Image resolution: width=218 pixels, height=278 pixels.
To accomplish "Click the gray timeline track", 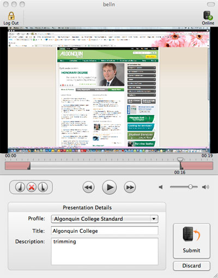I will click(x=105, y=166).
